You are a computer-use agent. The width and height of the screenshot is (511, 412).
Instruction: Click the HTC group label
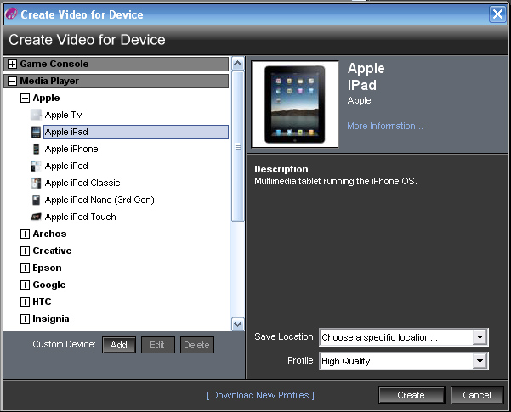(x=42, y=302)
